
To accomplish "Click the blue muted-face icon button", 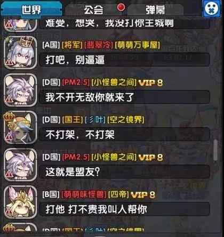I will pos(213,9).
